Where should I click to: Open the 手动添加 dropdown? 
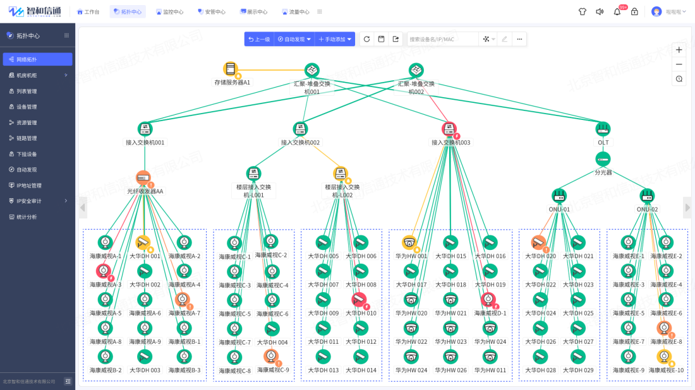pyautogui.click(x=335, y=39)
